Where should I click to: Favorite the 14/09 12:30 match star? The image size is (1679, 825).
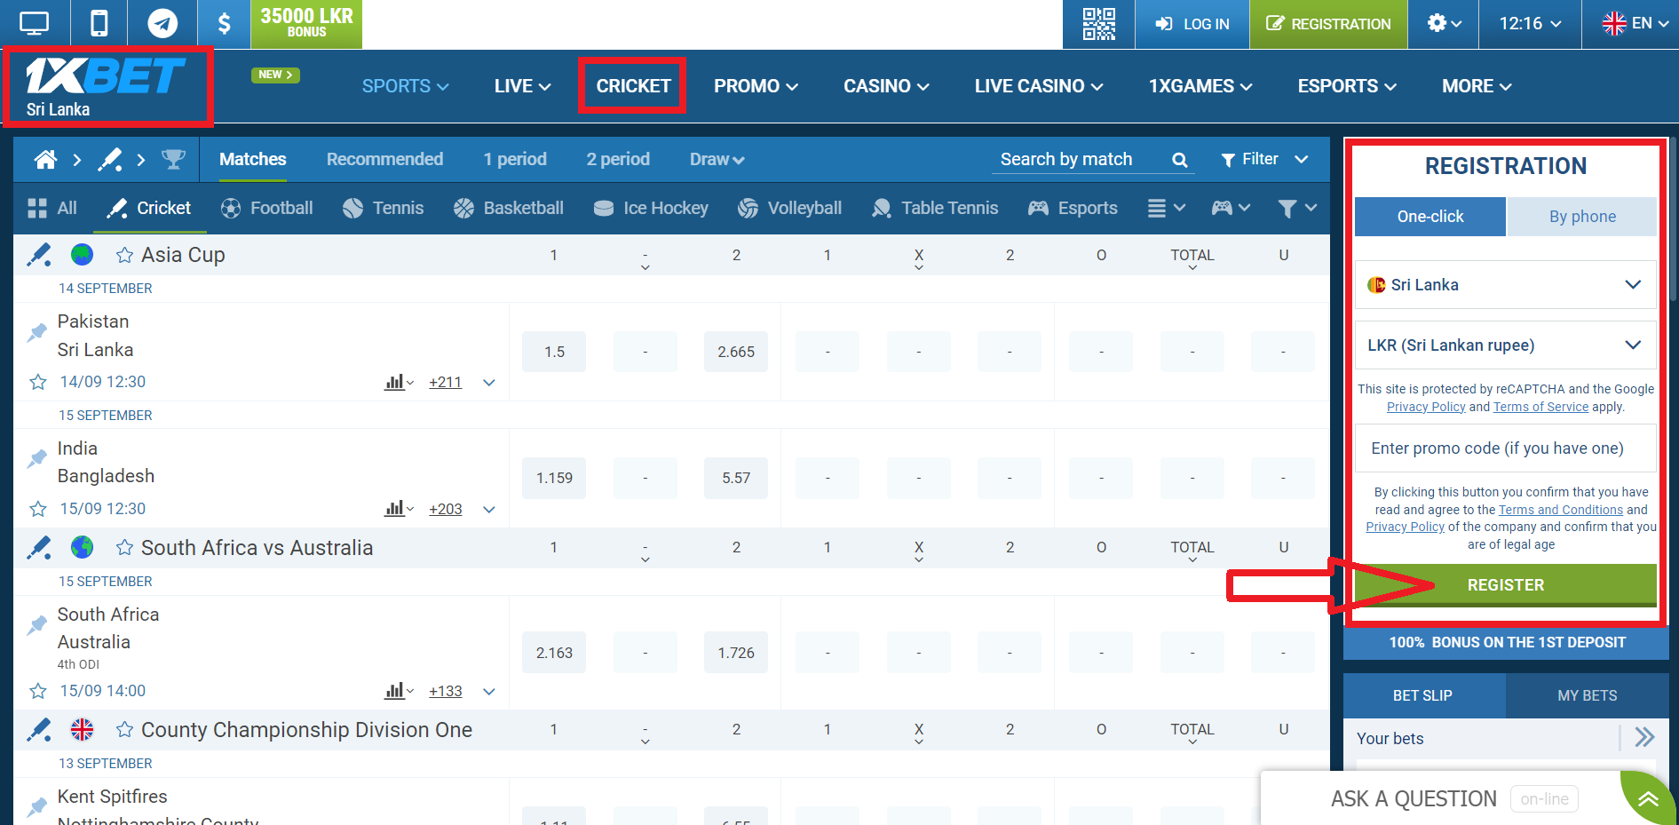(38, 382)
